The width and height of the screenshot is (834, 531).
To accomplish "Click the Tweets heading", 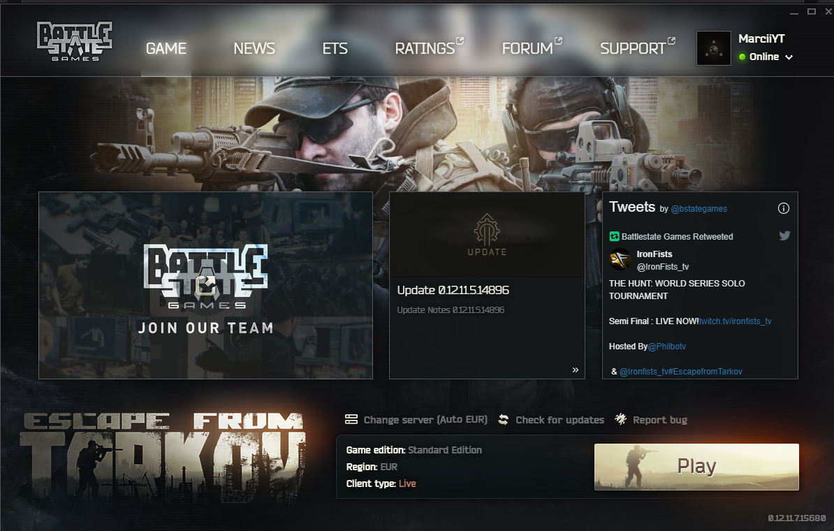I will [632, 206].
